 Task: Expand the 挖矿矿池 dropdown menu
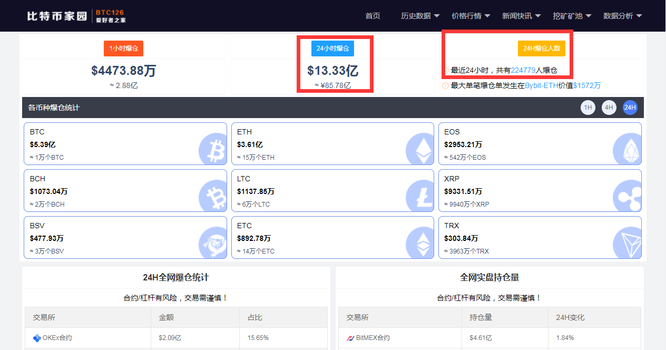coord(572,16)
